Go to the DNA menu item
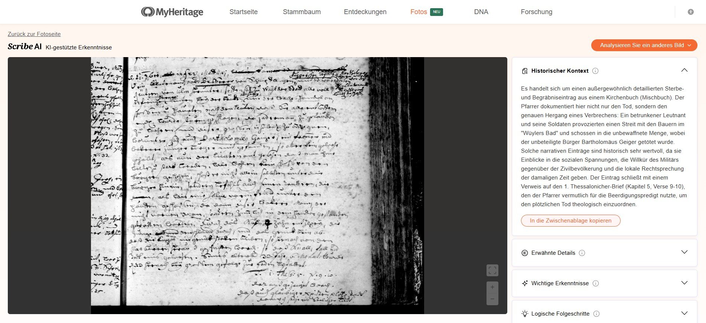The width and height of the screenshot is (706, 323). (x=481, y=12)
